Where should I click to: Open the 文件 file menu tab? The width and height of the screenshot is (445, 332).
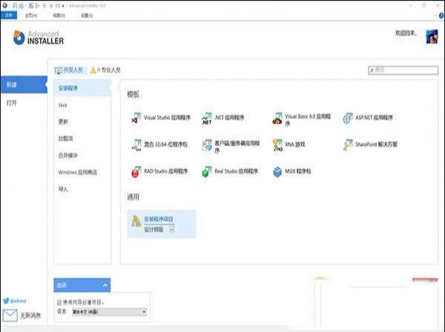[9, 16]
